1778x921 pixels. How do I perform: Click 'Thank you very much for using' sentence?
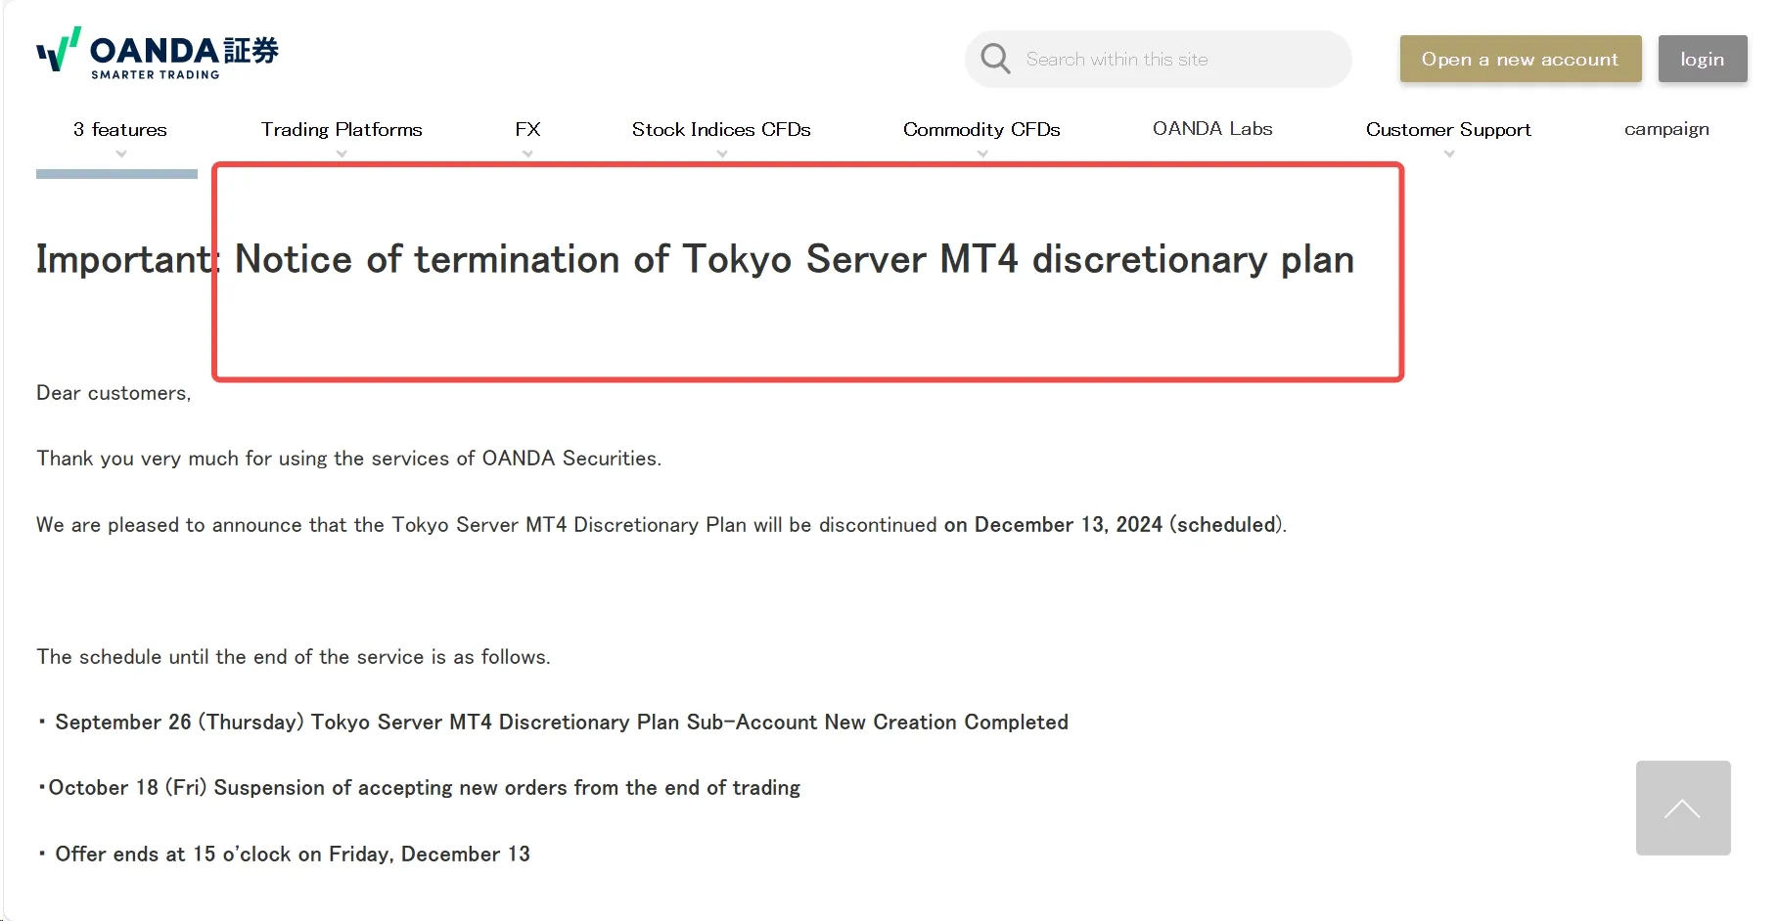[x=349, y=459]
